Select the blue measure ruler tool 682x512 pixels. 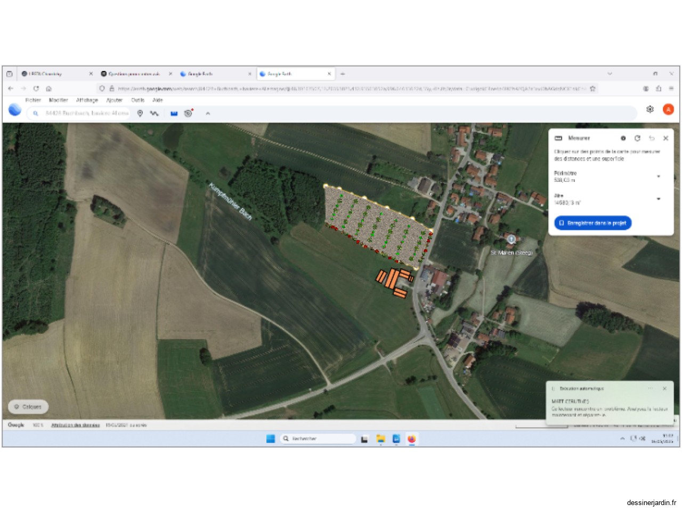tap(174, 113)
